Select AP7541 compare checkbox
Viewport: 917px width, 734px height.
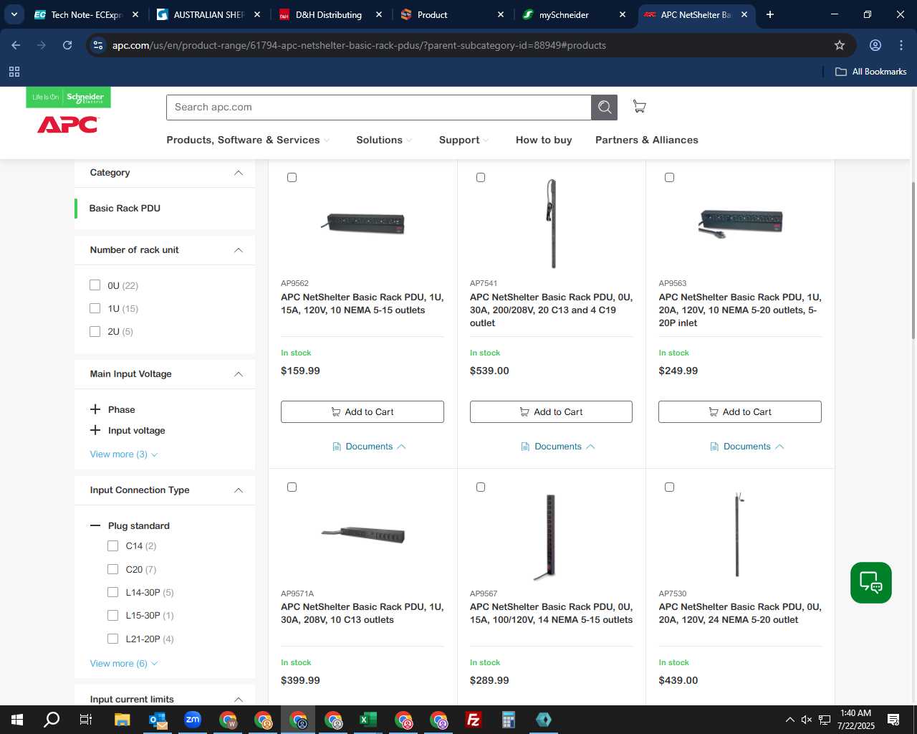[481, 177]
